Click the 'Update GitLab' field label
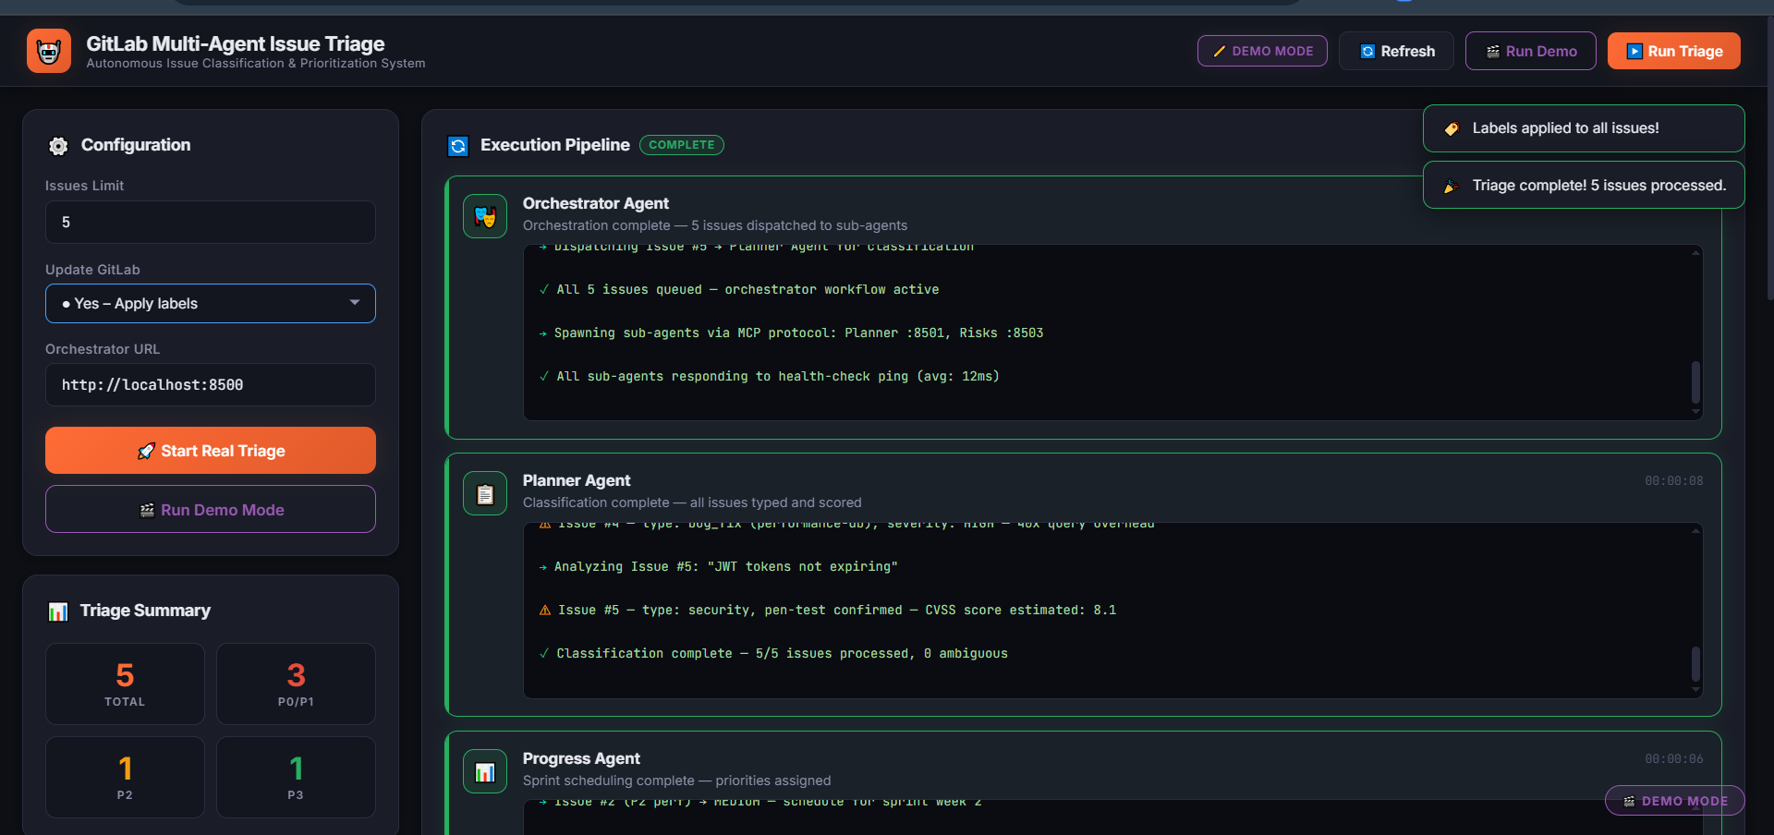The width and height of the screenshot is (1774, 835). tap(92, 270)
